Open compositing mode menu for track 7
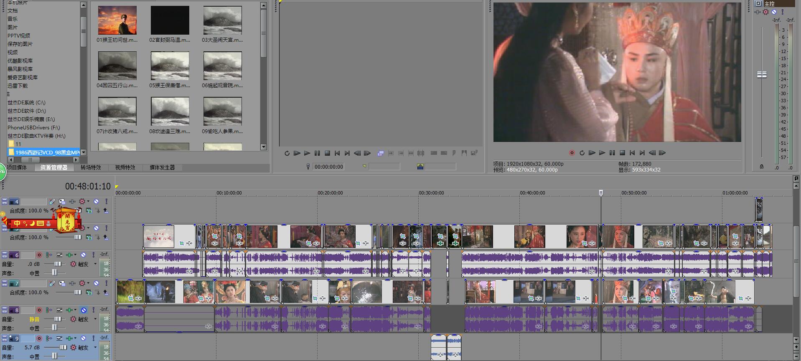The image size is (801, 361). (x=89, y=293)
